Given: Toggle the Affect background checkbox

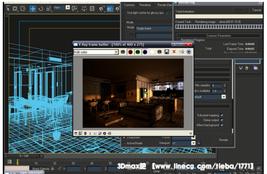Looking at the screenshot, I should click(x=222, y=125).
